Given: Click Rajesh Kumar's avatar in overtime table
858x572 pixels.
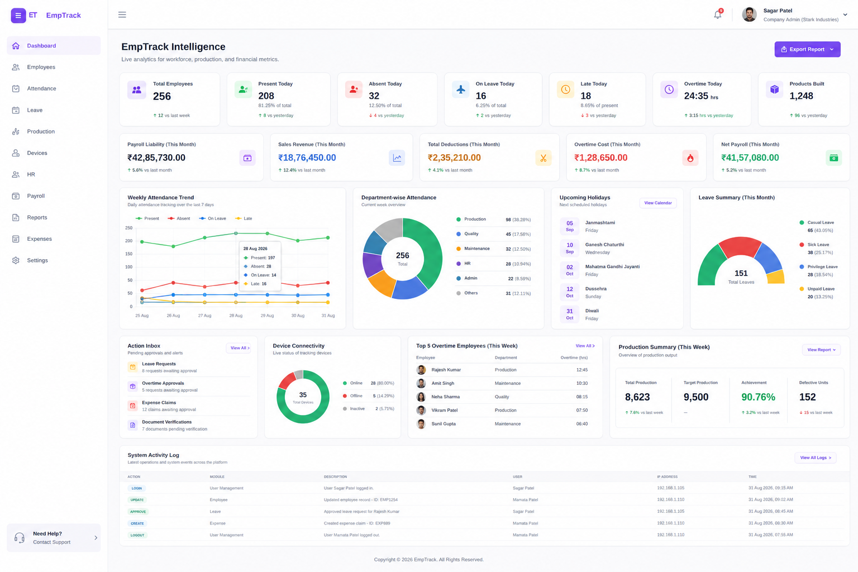Looking at the screenshot, I should coord(422,370).
